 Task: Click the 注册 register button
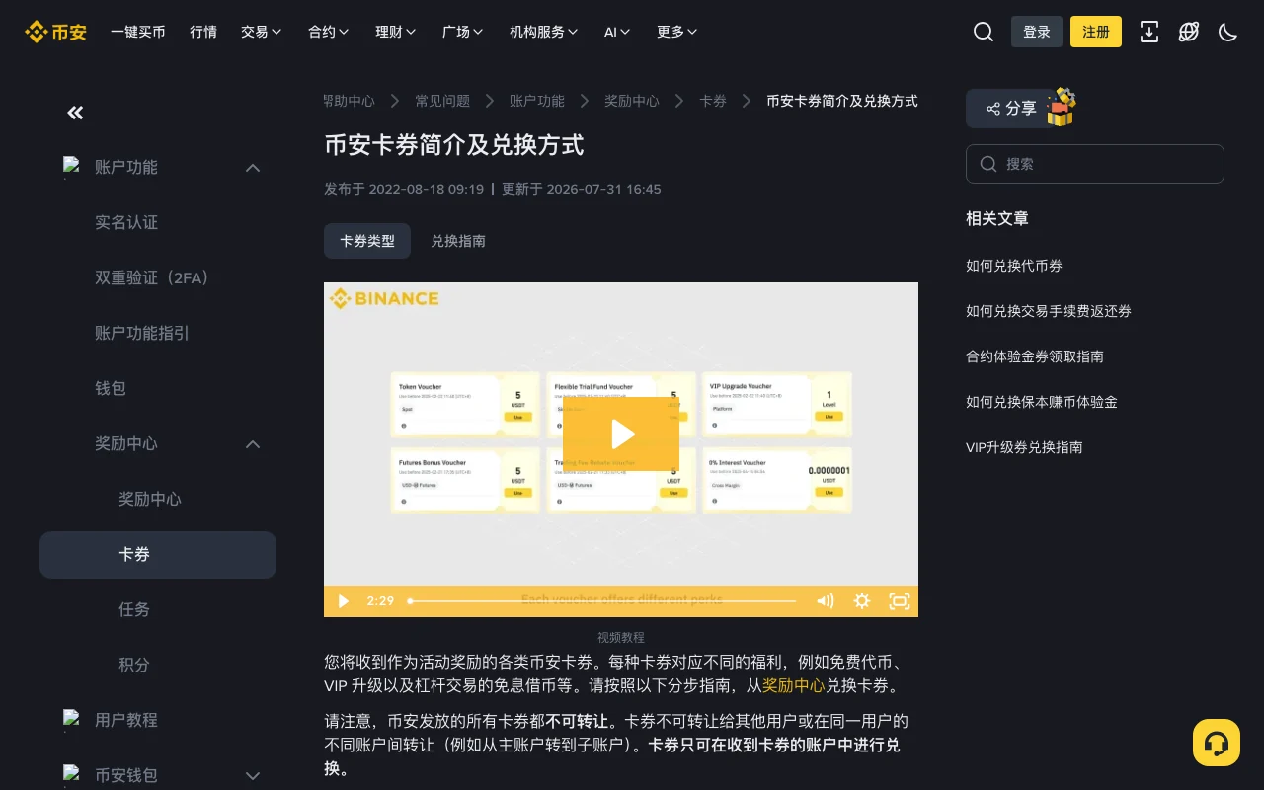(1096, 32)
